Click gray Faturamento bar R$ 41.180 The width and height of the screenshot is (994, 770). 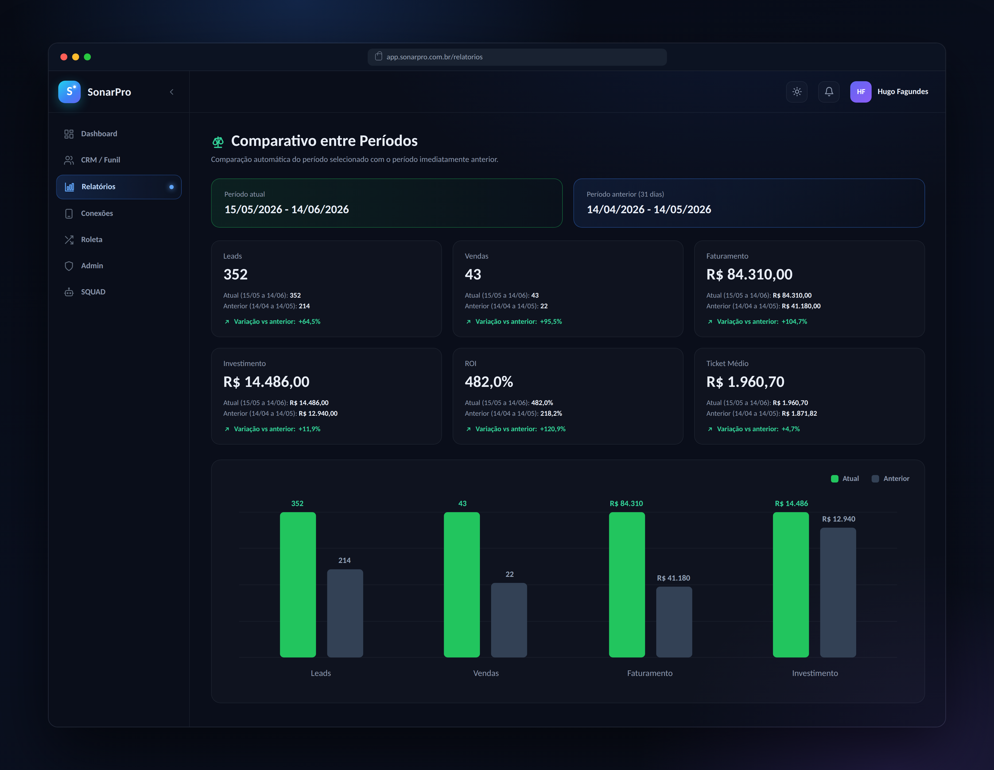point(674,622)
